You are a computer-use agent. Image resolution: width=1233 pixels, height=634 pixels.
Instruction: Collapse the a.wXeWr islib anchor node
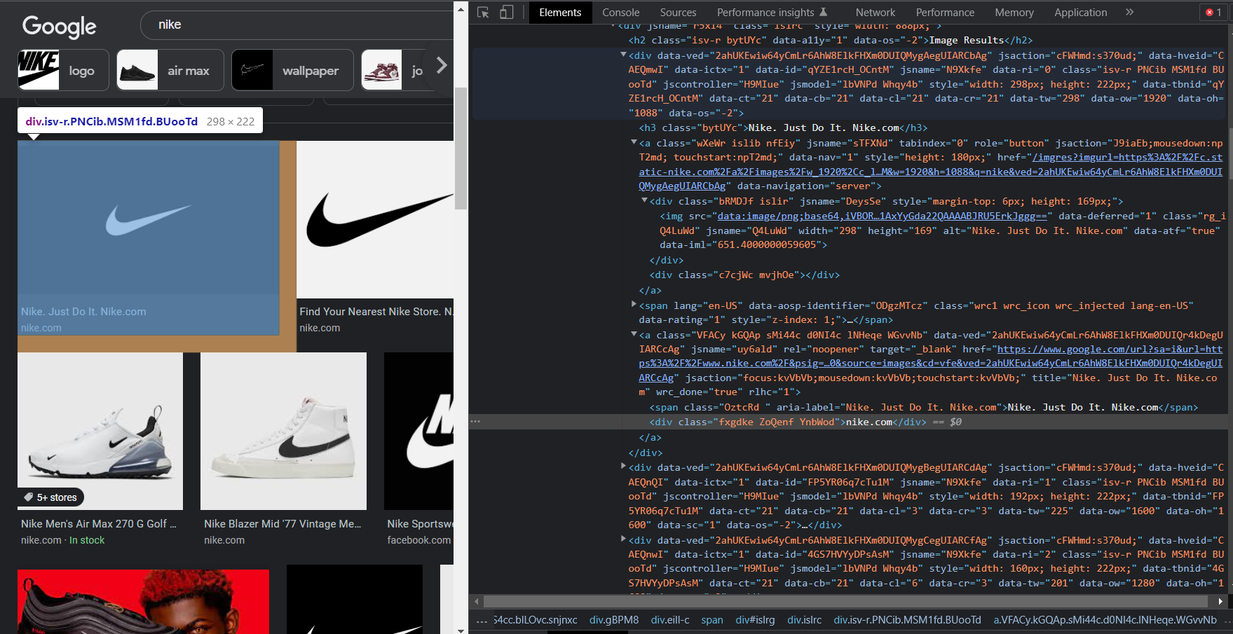click(x=634, y=142)
